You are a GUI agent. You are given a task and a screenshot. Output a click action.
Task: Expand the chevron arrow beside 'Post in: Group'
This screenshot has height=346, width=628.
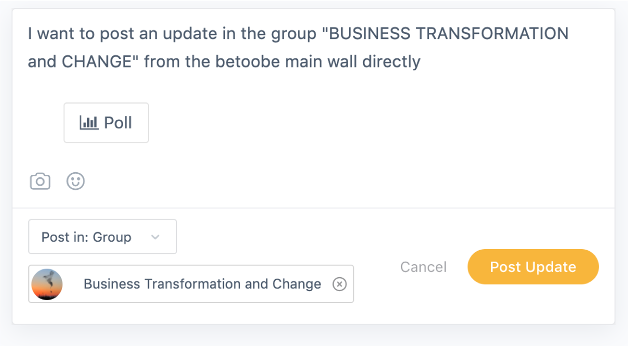tap(155, 237)
